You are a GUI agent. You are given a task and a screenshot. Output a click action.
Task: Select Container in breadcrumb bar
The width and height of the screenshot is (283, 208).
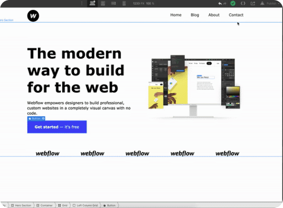point(45,205)
